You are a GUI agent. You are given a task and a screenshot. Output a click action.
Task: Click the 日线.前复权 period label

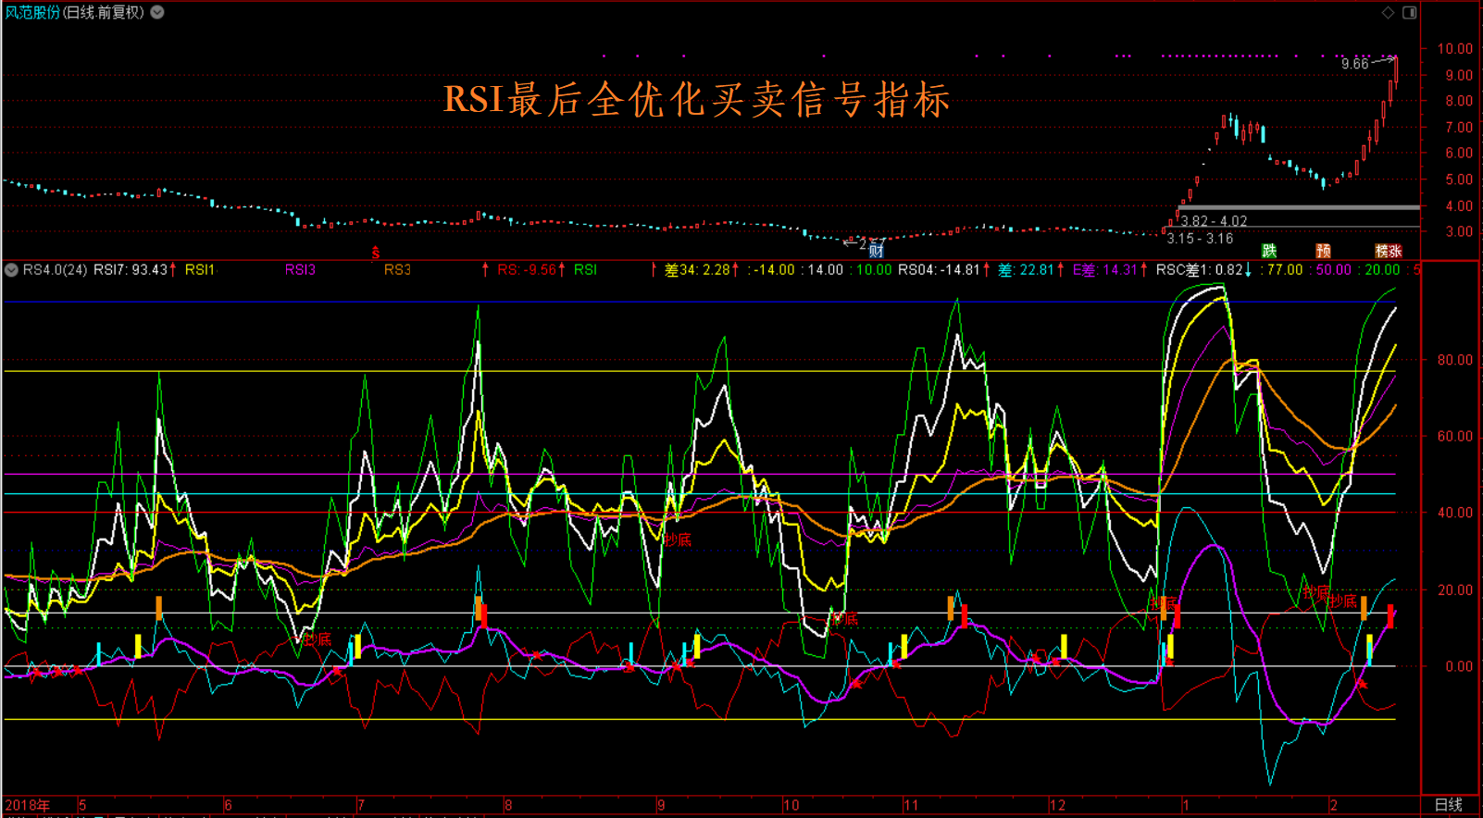tap(104, 12)
